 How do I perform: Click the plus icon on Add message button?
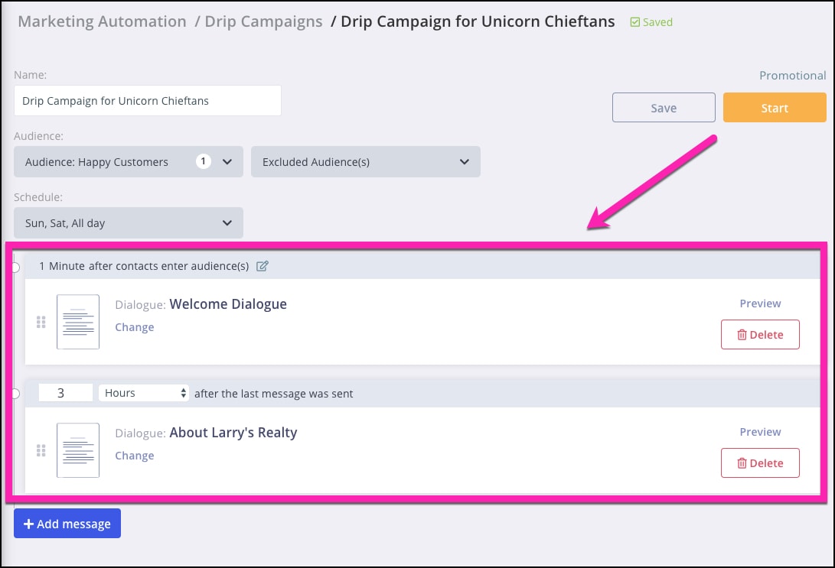28,523
